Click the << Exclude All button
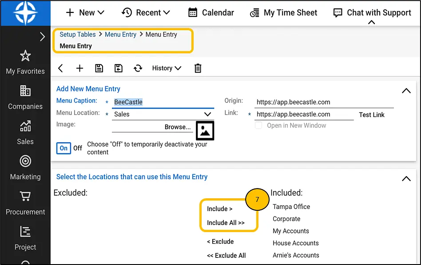Viewport: 421px width, 265px height. 226,256
